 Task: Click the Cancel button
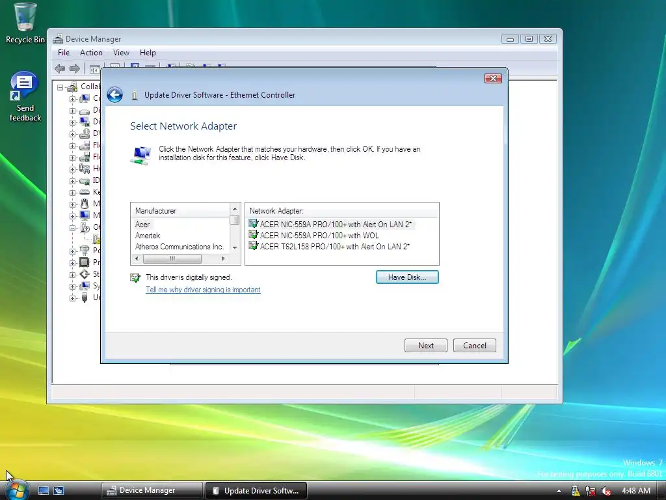(x=474, y=345)
